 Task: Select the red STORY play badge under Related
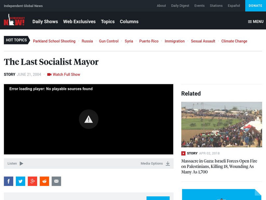pyautogui.click(x=183, y=153)
